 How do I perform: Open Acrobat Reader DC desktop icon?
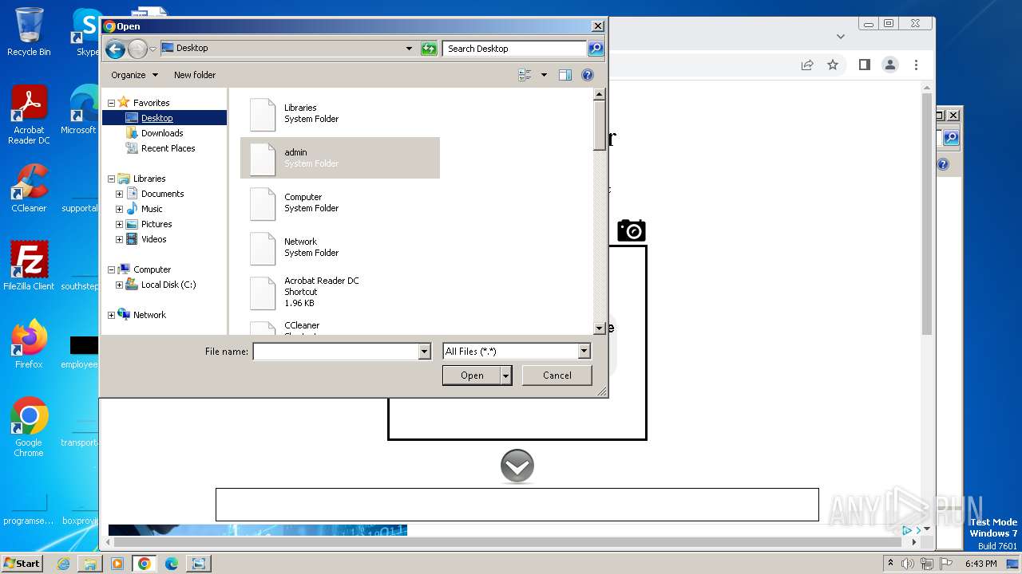click(x=29, y=115)
